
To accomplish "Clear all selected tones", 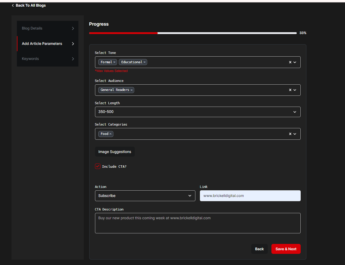I will (x=290, y=62).
